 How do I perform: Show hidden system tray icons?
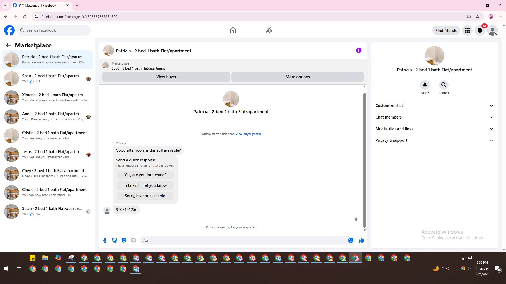tap(457, 268)
